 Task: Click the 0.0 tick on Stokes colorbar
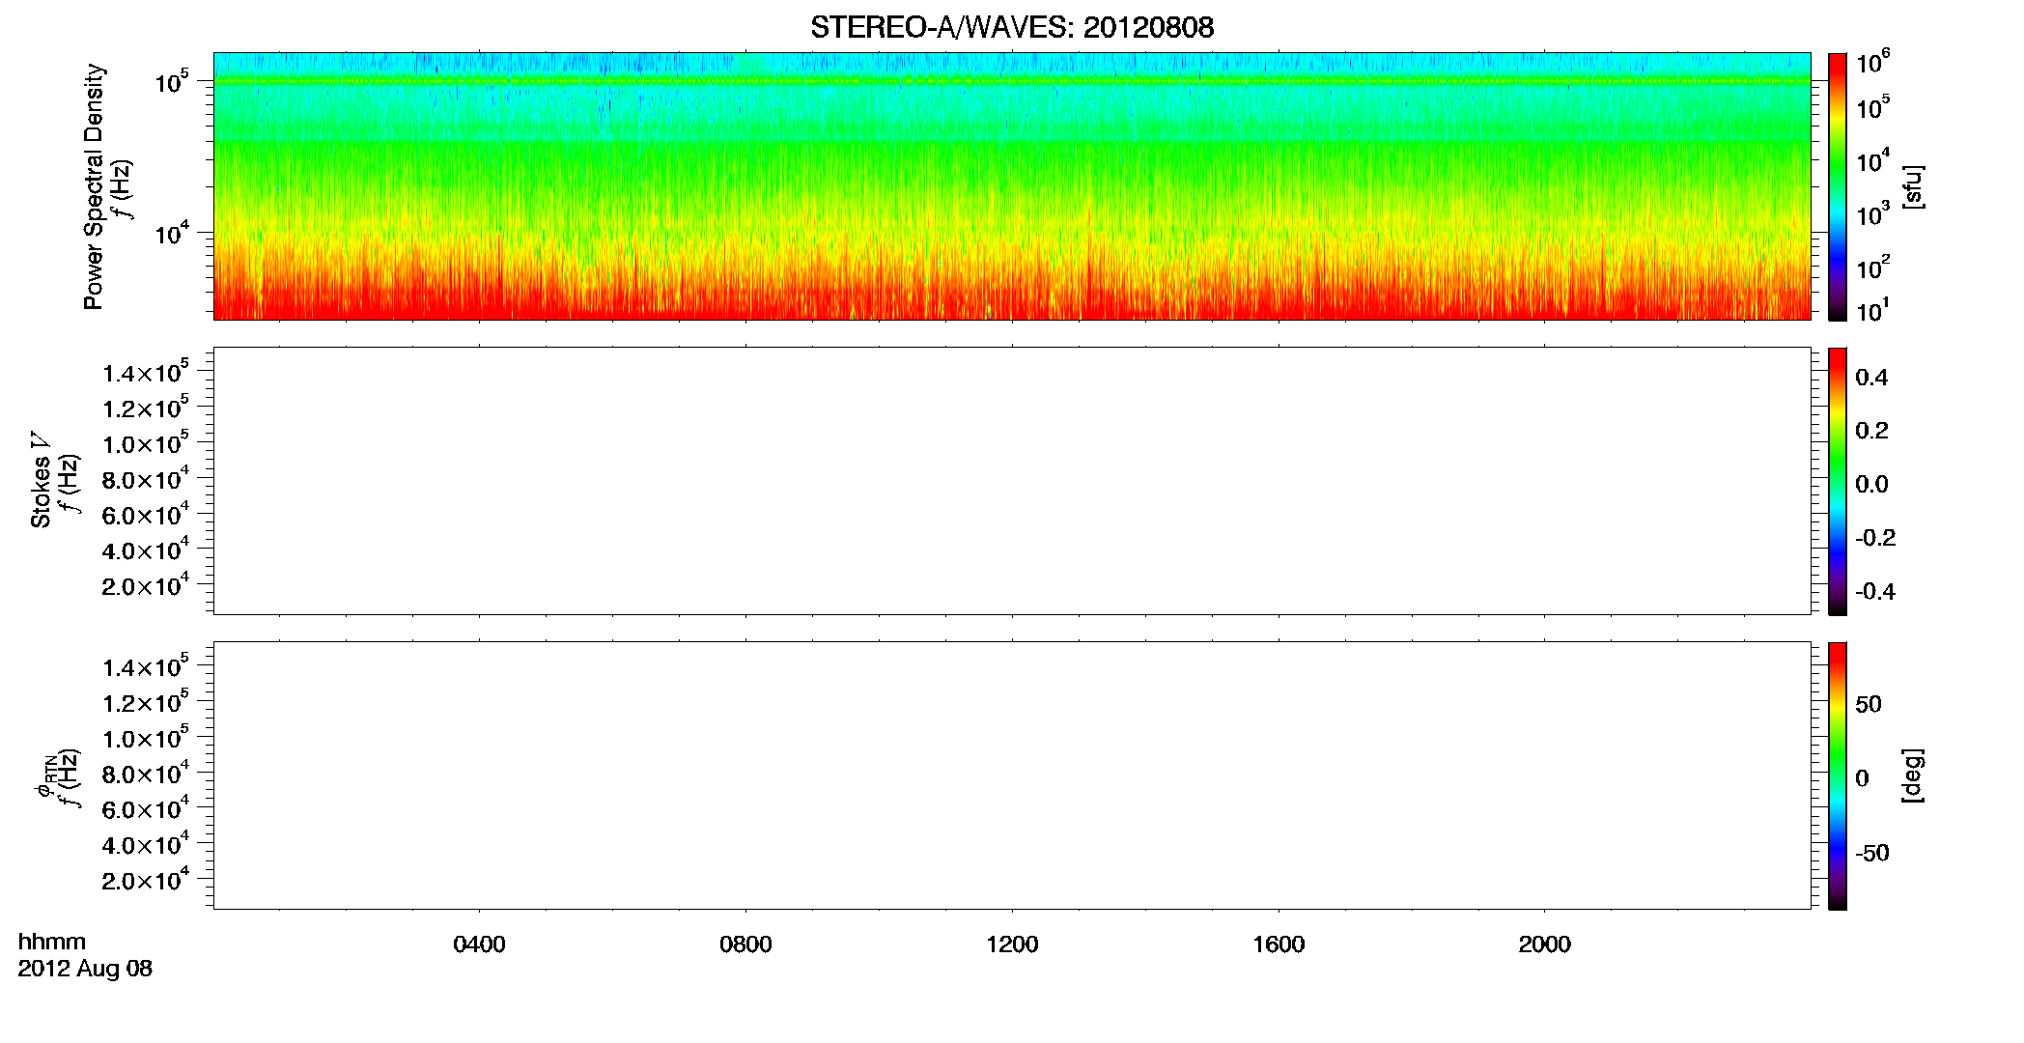[1871, 485]
